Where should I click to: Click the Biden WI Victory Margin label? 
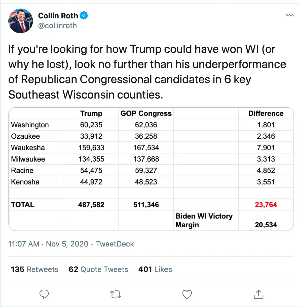pos(204,221)
